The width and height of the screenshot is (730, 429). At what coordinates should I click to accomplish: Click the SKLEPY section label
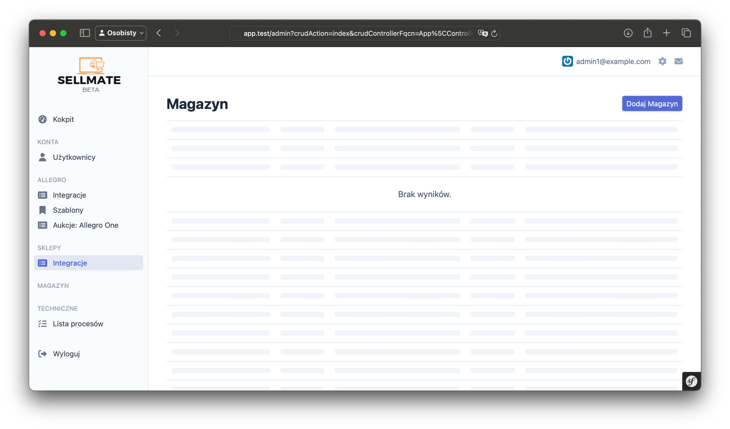49,248
